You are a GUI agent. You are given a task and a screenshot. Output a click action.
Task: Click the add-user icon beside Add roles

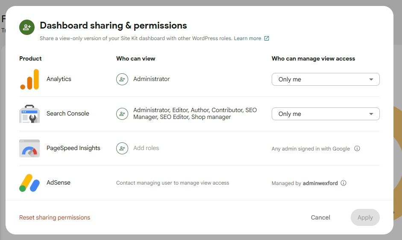(x=122, y=148)
